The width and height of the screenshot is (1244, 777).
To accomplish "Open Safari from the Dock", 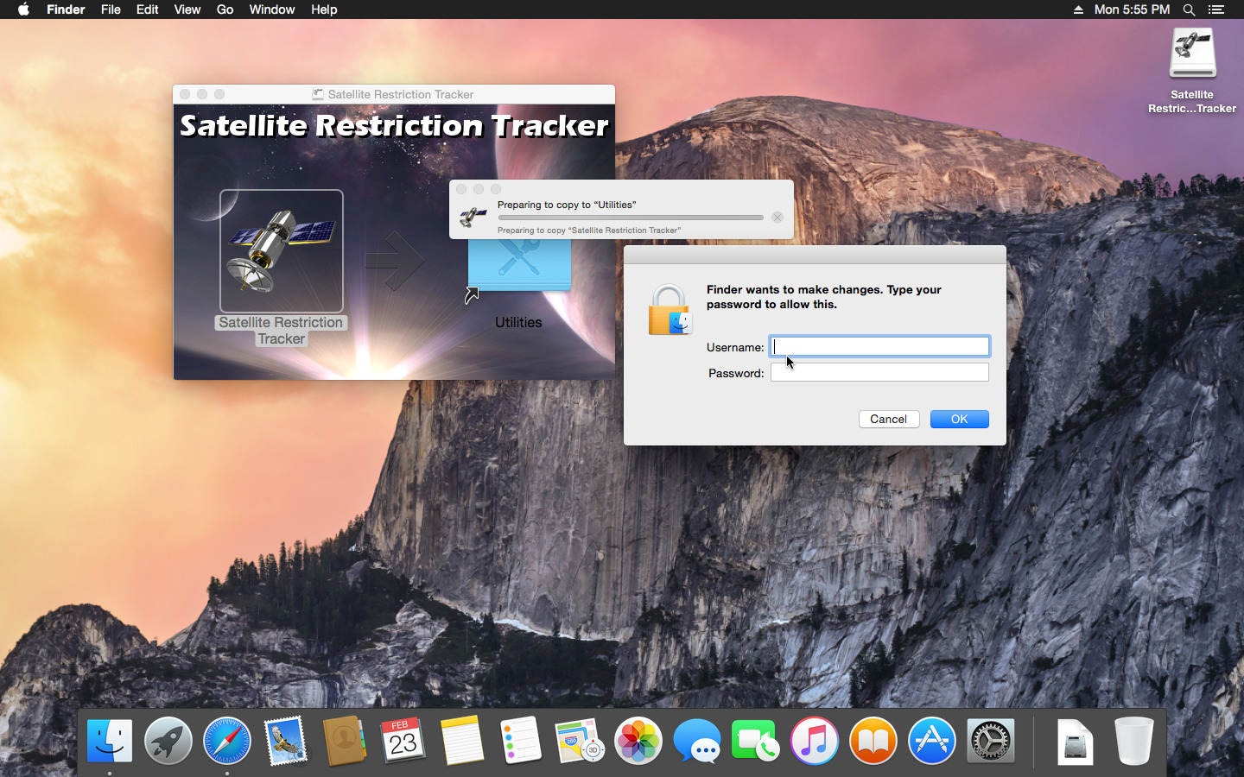I will [227, 741].
